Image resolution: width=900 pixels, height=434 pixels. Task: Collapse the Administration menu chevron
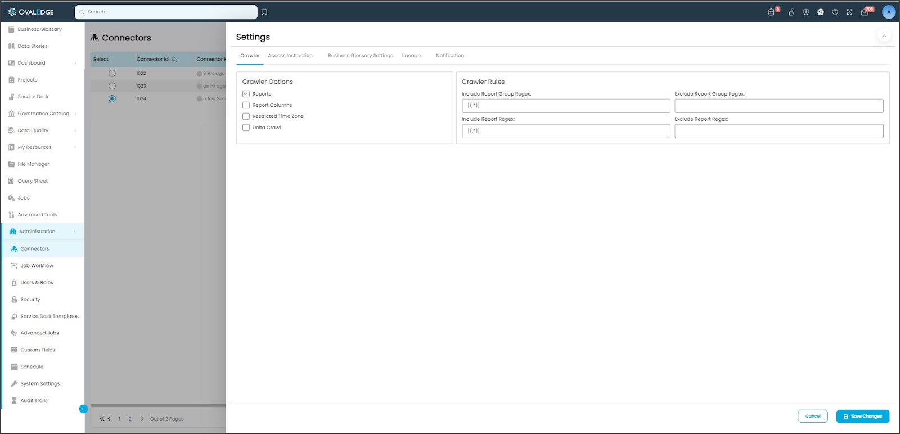[75, 232]
